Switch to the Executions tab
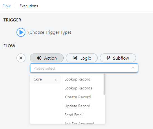 (29, 6)
